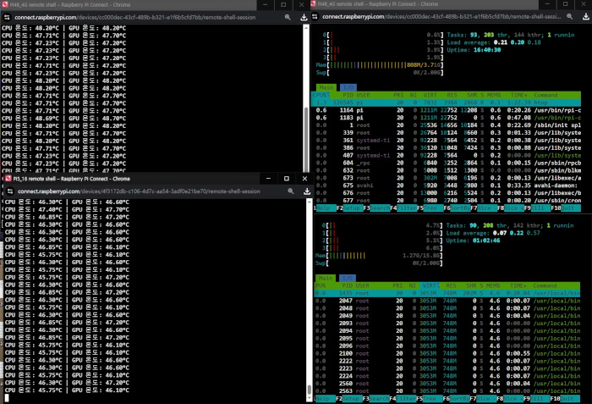Open F6 SortBy in upper htop
This screenshot has height=404, width=592.
[x=458, y=208]
